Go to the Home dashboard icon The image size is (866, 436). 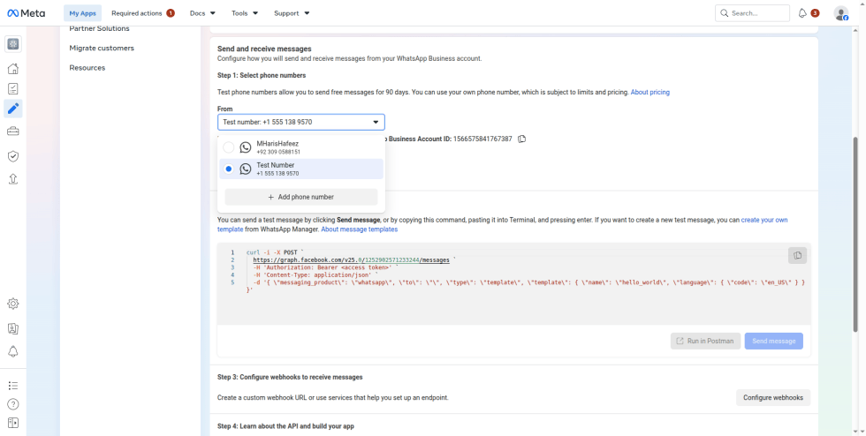(x=13, y=69)
